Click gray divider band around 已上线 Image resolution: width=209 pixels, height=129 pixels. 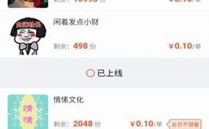pos(104,73)
